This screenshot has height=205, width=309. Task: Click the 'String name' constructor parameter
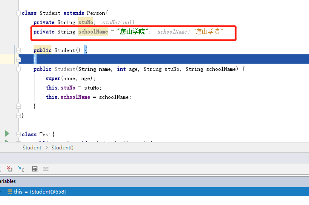pyautogui.click(x=94, y=69)
